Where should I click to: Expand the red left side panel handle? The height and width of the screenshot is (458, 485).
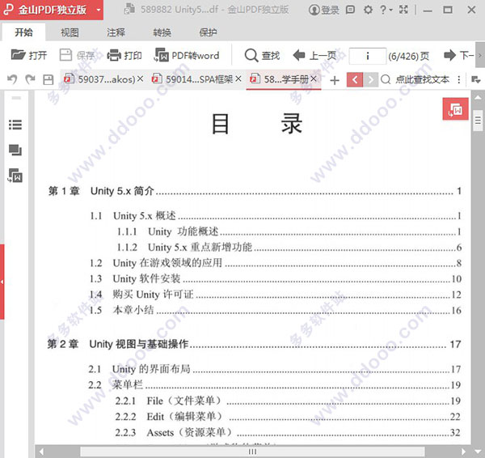(2, 282)
